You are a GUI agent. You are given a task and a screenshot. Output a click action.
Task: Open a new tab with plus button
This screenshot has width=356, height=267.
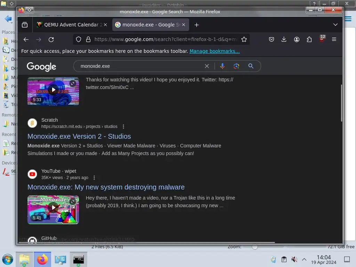tap(197, 25)
